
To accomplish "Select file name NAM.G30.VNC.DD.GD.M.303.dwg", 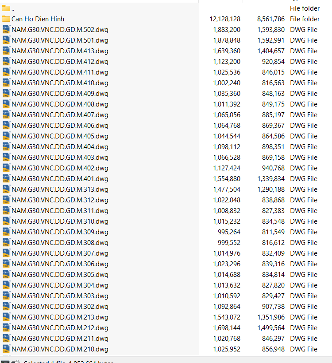I will coord(60,296).
